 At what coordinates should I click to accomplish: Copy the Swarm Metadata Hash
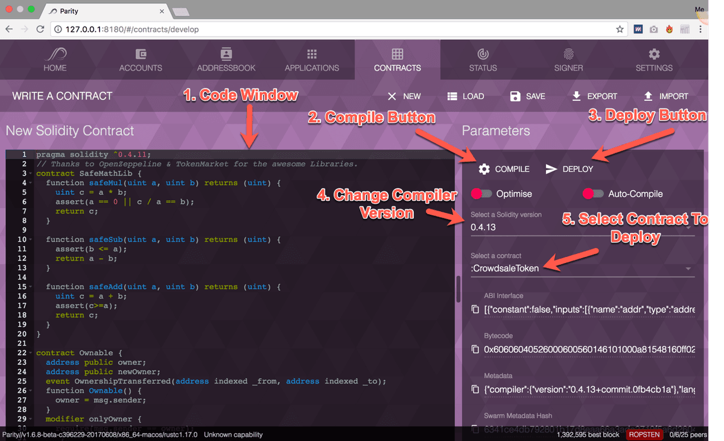[x=474, y=428]
